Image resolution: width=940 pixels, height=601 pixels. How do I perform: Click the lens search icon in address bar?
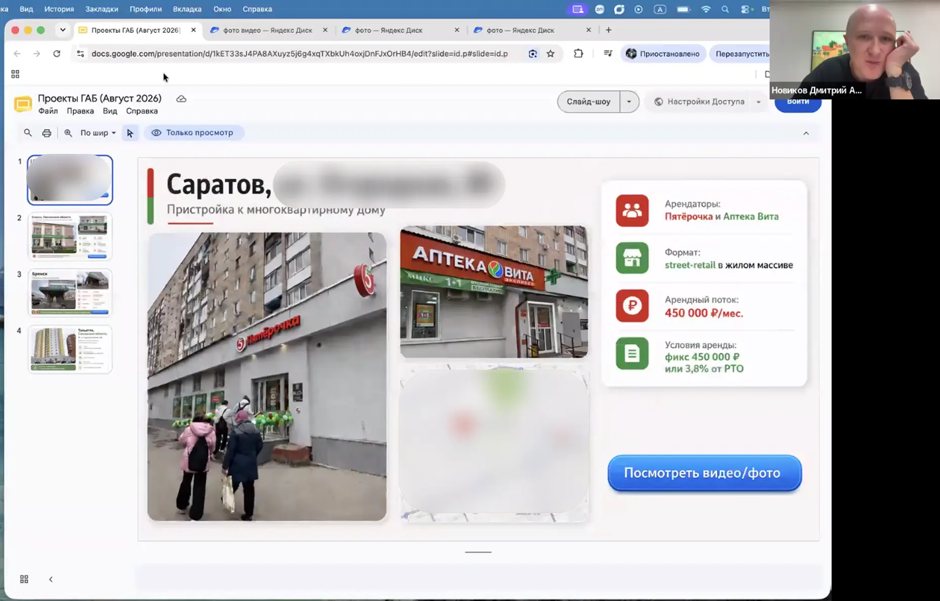click(533, 53)
